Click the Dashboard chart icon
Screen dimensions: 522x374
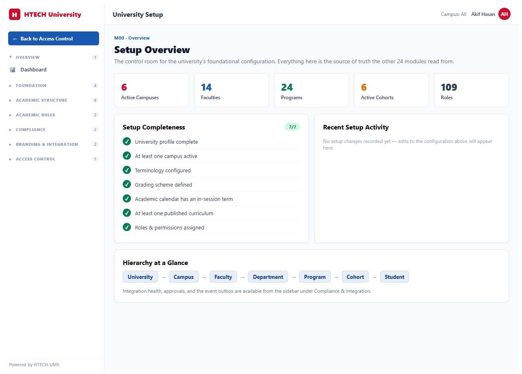tap(12, 70)
